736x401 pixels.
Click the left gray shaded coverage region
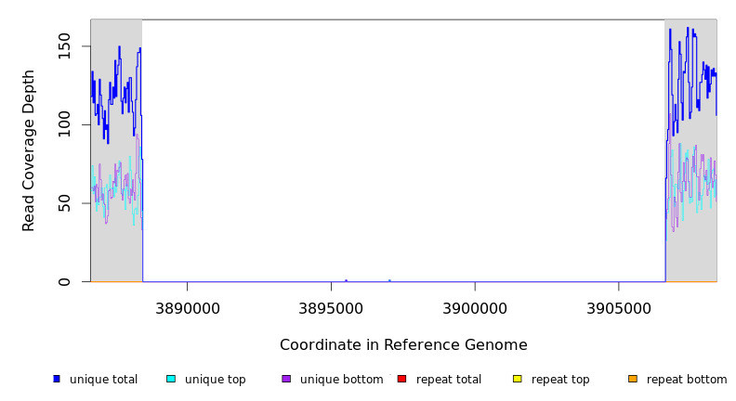[116, 232]
